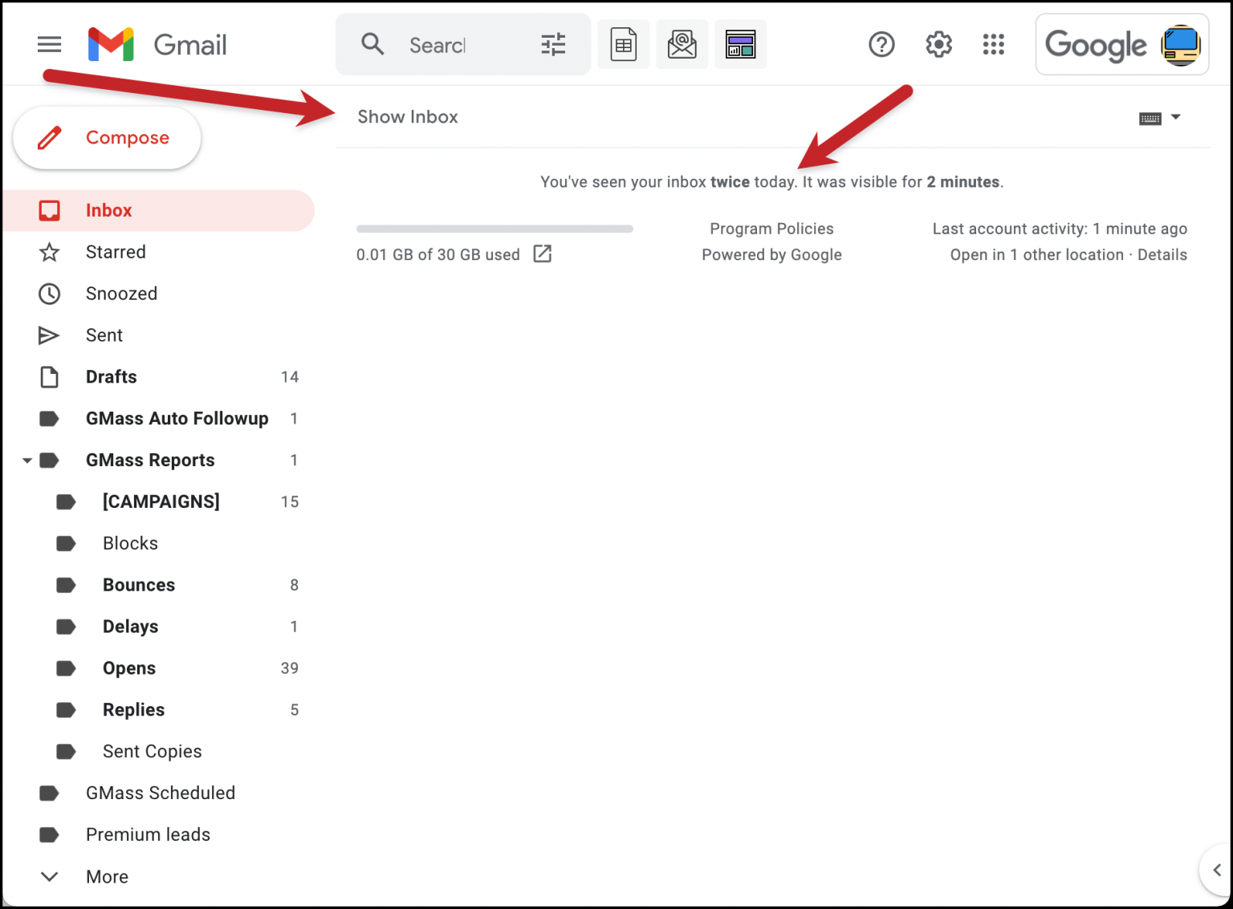Open the main hamburger menu
Image resolution: width=1233 pixels, height=909 pixels.
click(49, 44)
